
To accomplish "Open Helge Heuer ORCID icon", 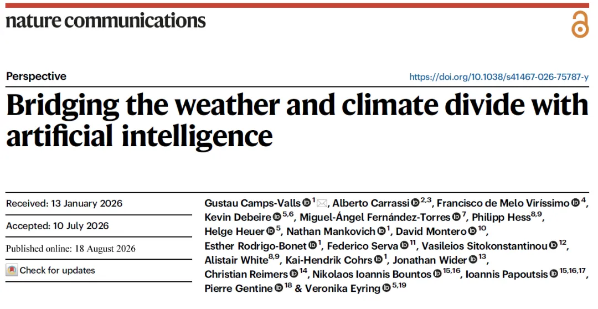I will pyautogui.click(x=270, y=231).
